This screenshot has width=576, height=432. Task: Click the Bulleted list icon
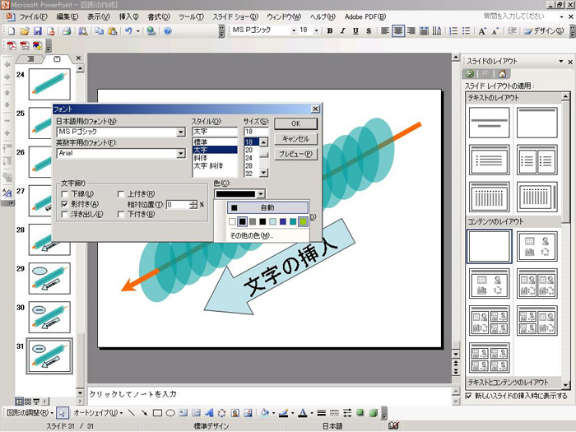[467, 31]
